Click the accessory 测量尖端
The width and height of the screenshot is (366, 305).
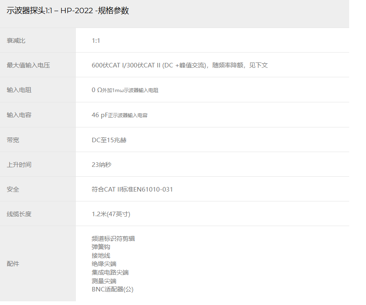pyautogui.click(x=104, y=281)
